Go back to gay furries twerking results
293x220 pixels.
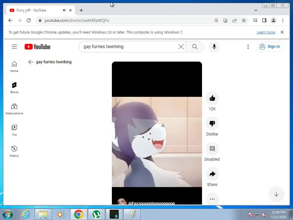click(31, 62)
